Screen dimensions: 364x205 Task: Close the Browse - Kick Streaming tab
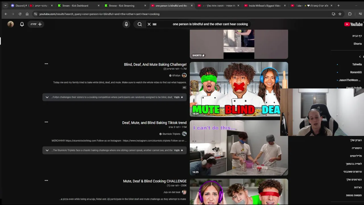[145, 5]
